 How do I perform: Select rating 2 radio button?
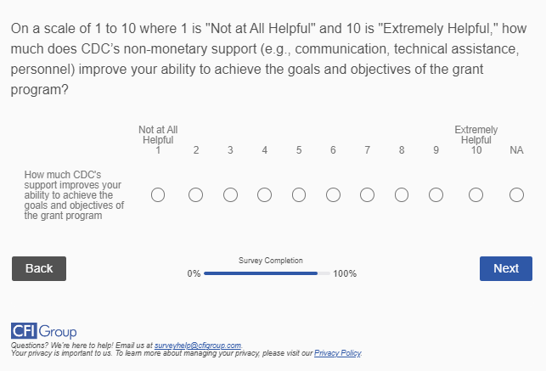click(195, 195)
